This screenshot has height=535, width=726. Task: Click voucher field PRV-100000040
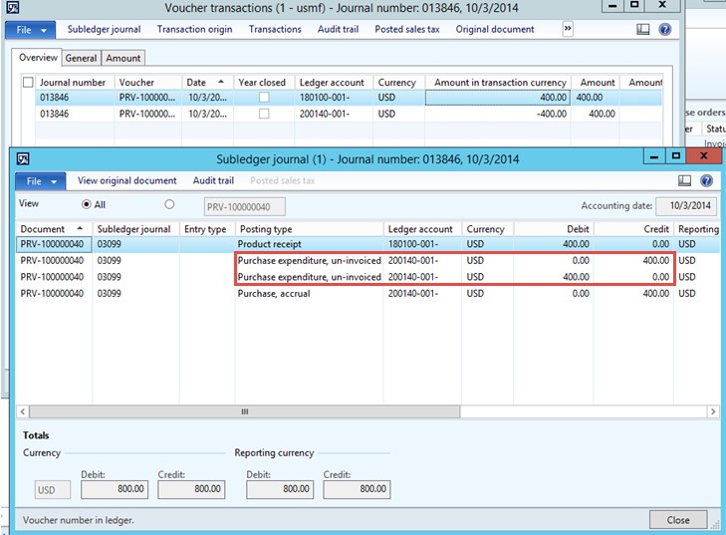244,207
